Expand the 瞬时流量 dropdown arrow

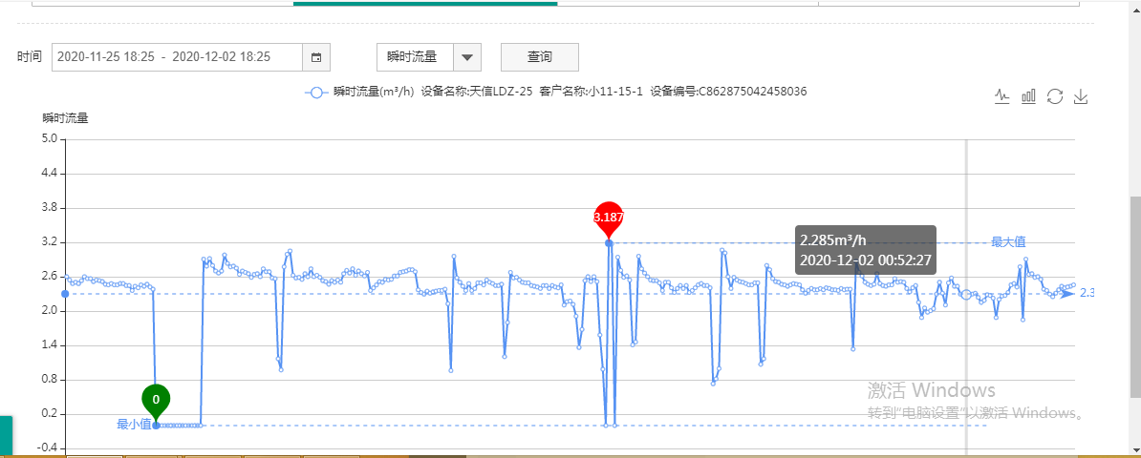[466, 57]
